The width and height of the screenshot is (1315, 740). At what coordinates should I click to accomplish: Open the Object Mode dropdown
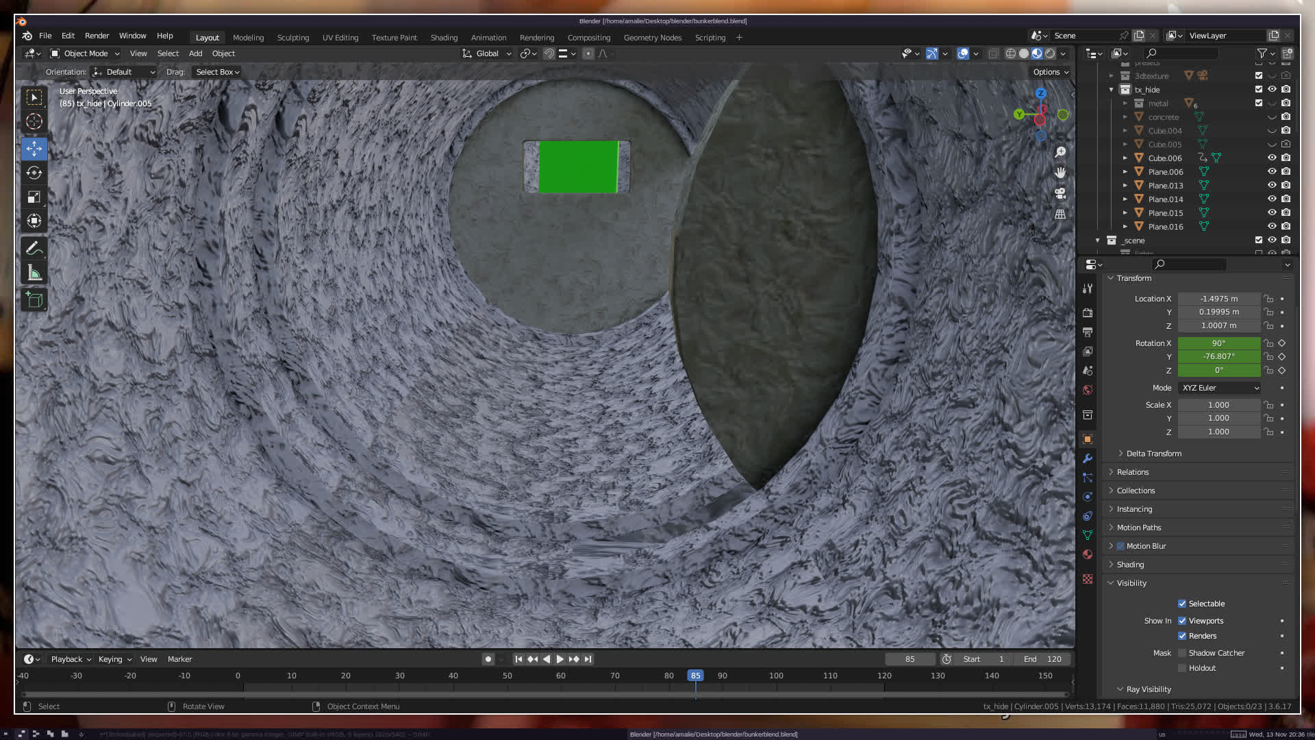85,53
